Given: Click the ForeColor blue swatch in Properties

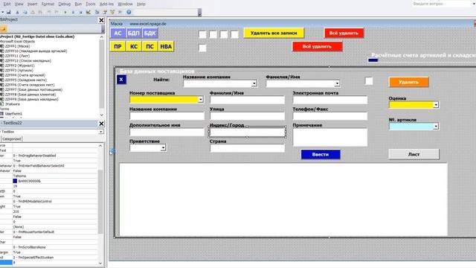Looking at the screenshot, I should [x=15, y=181].
